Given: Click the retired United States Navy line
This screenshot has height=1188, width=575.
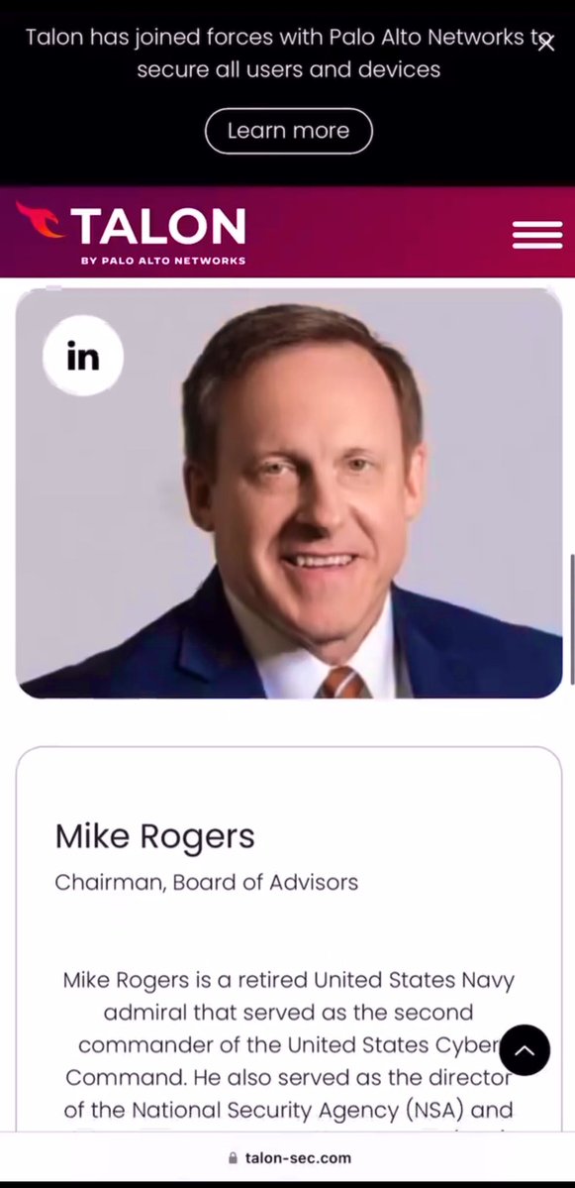Looking at the screenshot, I should [288, 980].
